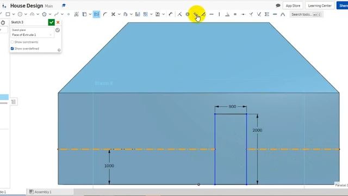The height and width of the screenshot is (196, 348).
Task: Click the 1000 dimension value
Action: [x=109, y=166]
